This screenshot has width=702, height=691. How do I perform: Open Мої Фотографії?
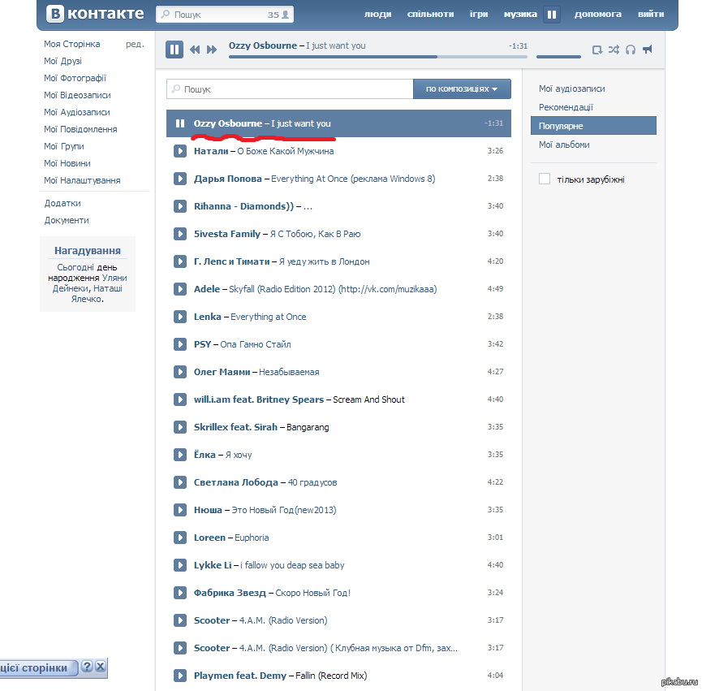point(75,78)
